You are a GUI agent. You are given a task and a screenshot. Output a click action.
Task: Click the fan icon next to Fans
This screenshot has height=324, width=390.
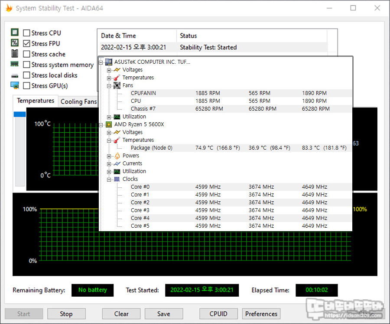[x=117, y=85]
